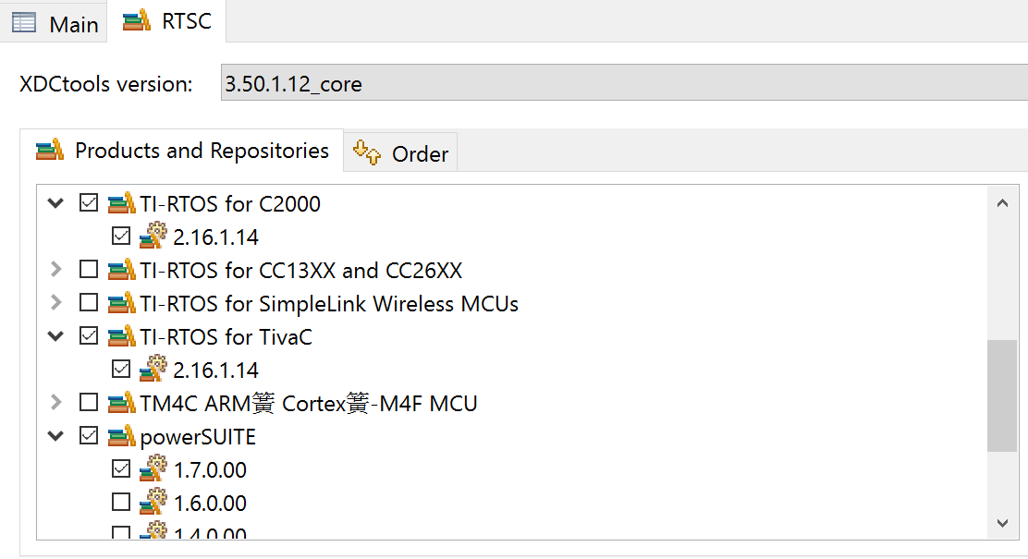Collapse the TI-RTOS for C2000 tree node
Image resolution: width=1028 pixels, height=559 pixels.
(56, 203)
